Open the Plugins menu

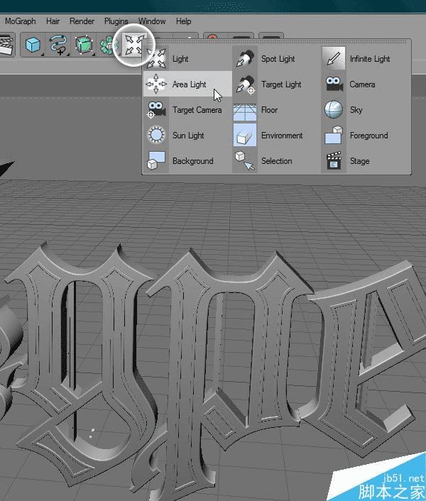coord(116,21)
